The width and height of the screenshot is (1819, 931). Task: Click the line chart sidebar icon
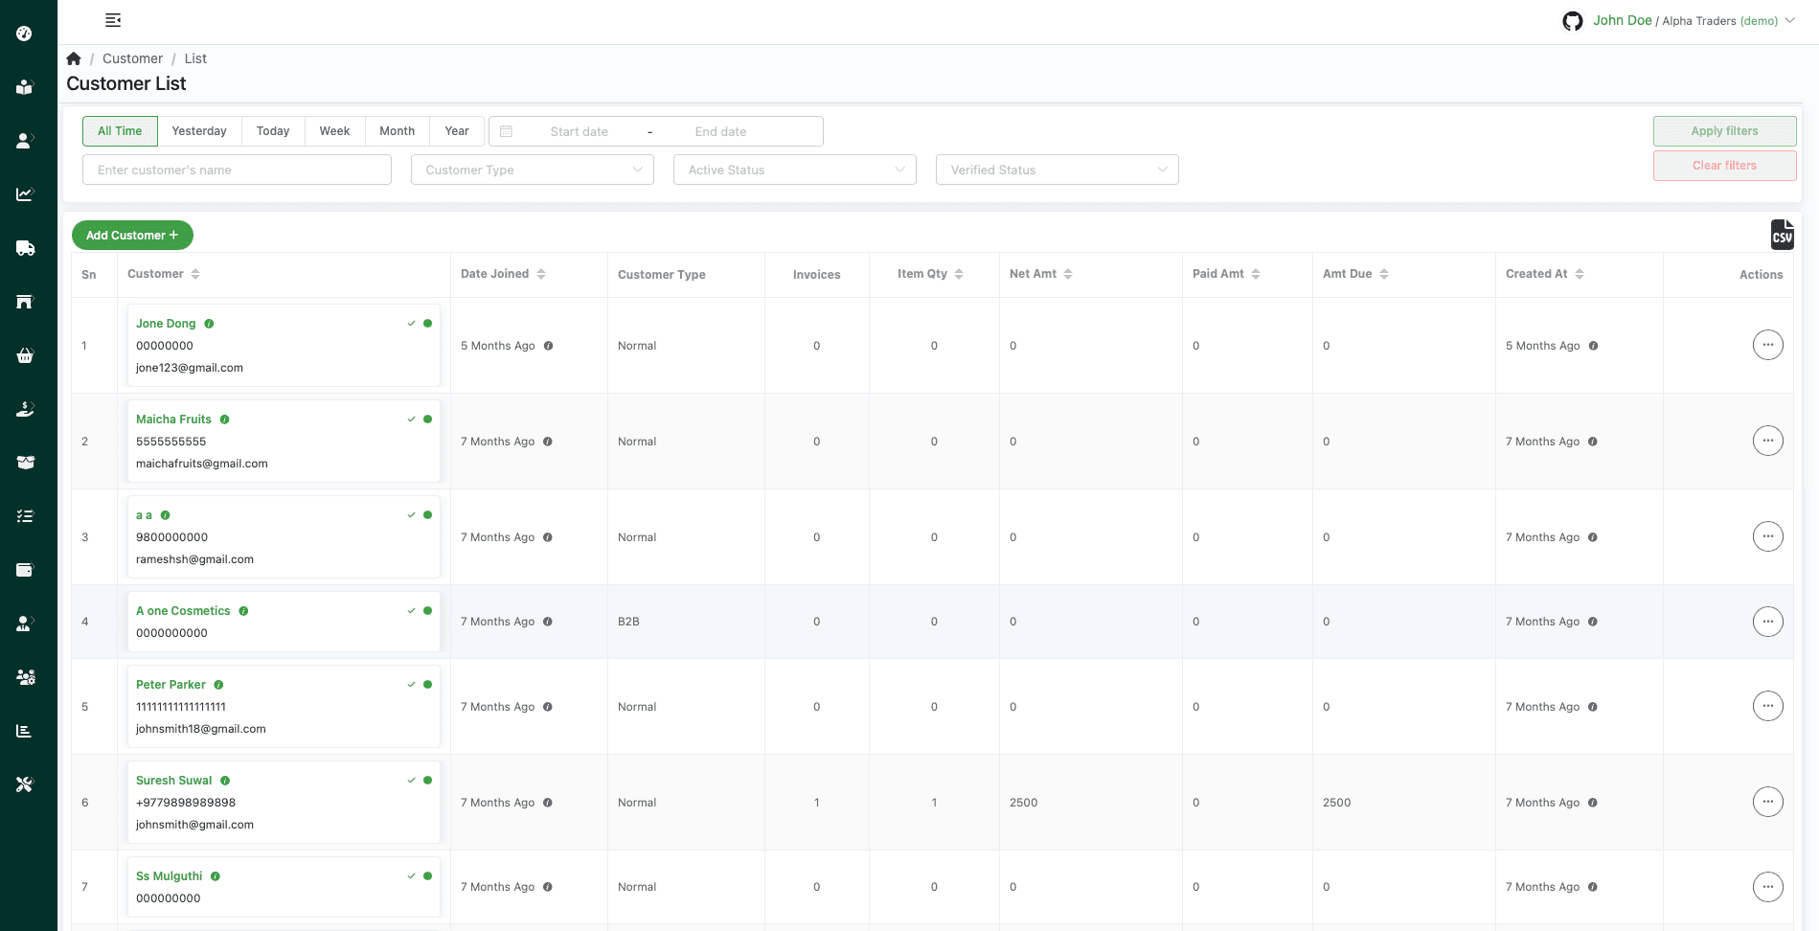pos(25,194)
